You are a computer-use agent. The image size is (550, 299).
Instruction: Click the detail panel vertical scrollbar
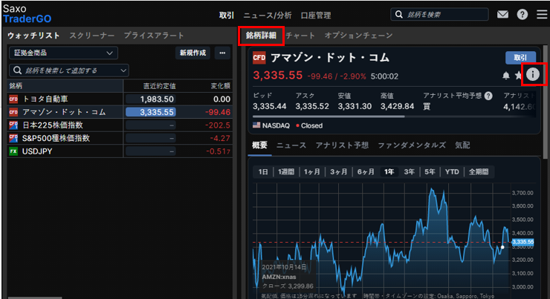click(545, 102)
